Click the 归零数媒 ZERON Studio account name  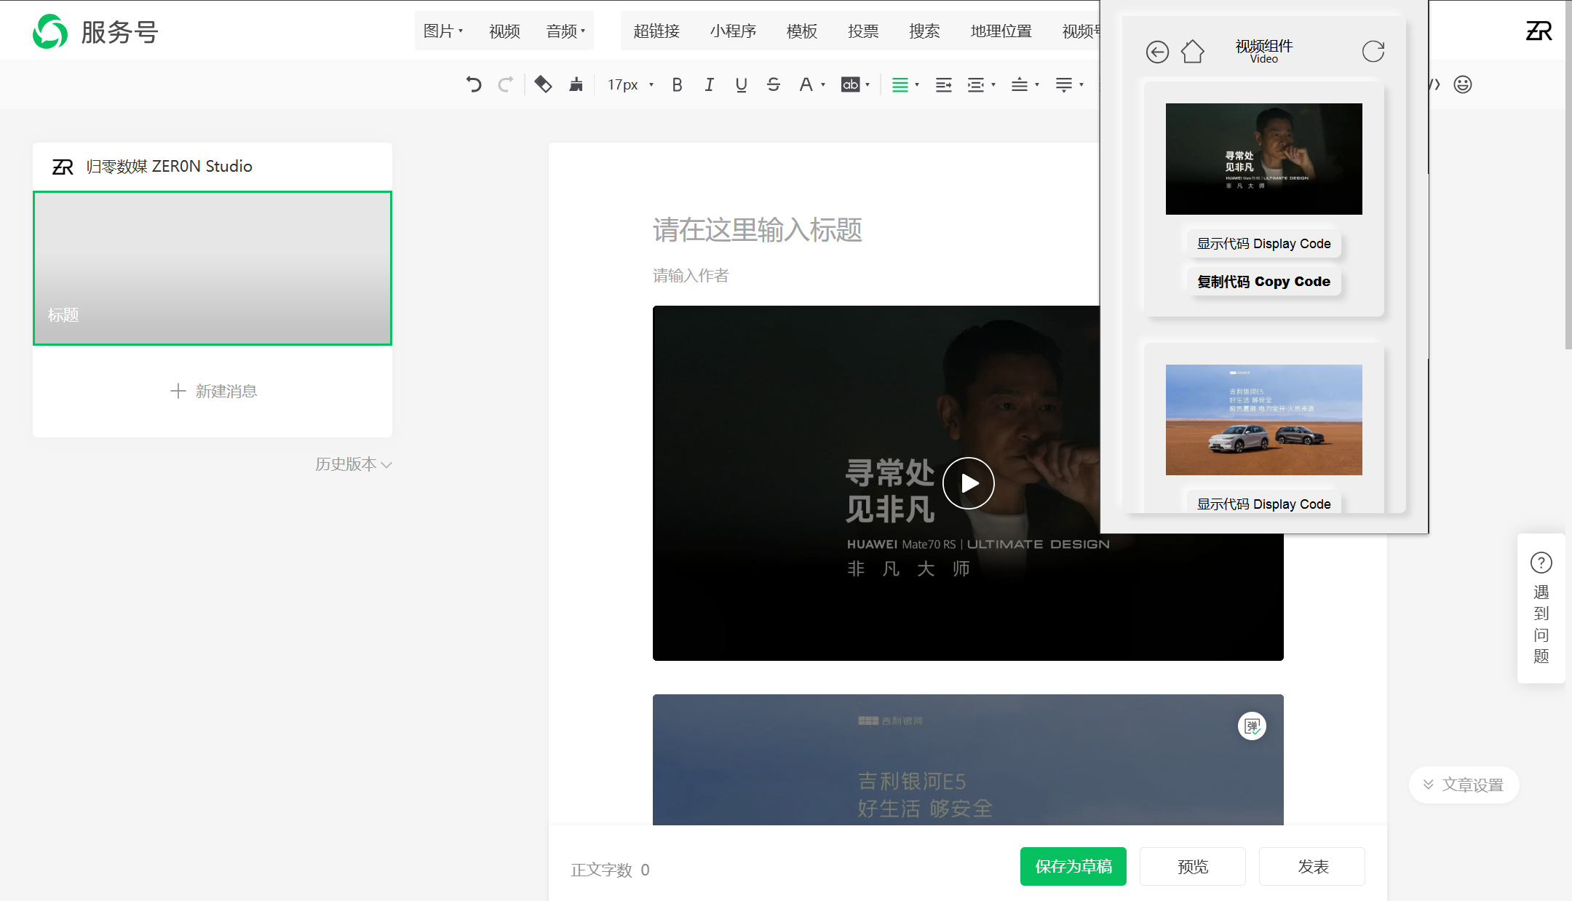click(x=170, y=167)
